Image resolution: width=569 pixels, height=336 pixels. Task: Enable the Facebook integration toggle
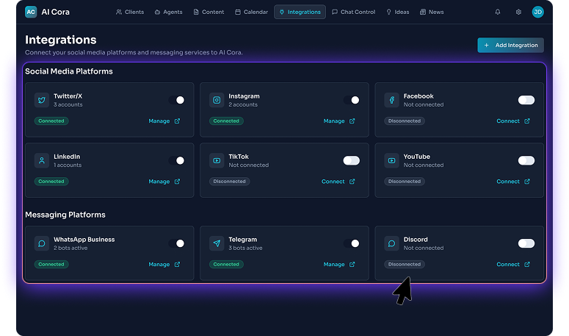526,100
